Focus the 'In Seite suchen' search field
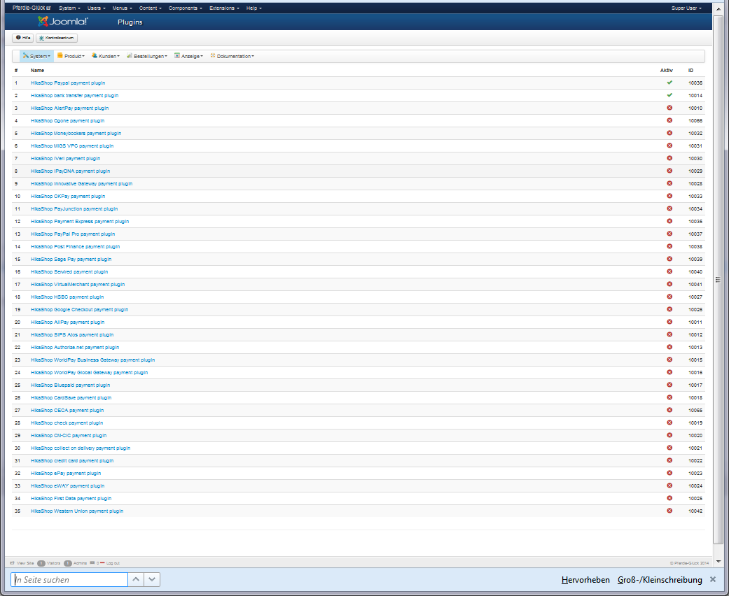 click(x=69, y=579)
